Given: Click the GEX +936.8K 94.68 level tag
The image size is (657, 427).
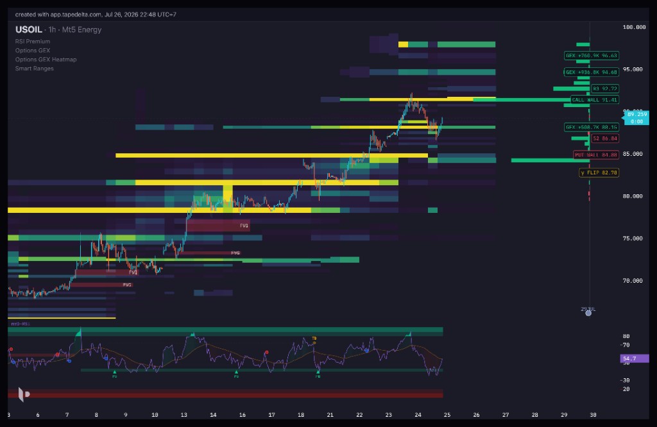Looking at the screenshot, I should click(x=591, y=72).
